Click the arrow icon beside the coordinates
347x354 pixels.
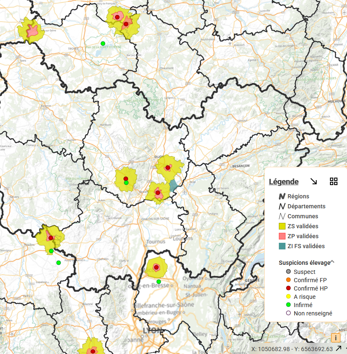click(x=339, y=349)
